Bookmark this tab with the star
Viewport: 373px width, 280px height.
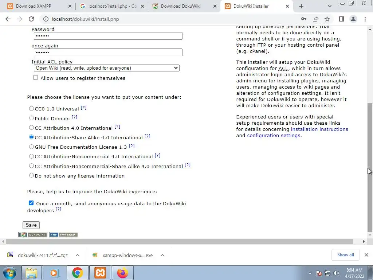327,19
